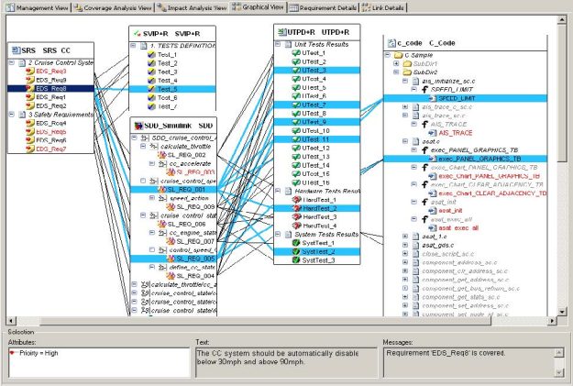Screen dimensions: 573x386
Task: Click the SL_REQ_002 Simulink requirement icon
Action: point(160,156)
